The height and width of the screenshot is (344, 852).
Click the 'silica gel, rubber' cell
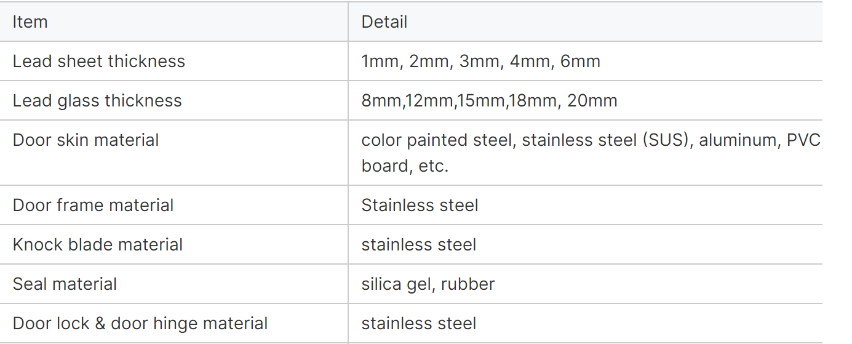(428, 284)
